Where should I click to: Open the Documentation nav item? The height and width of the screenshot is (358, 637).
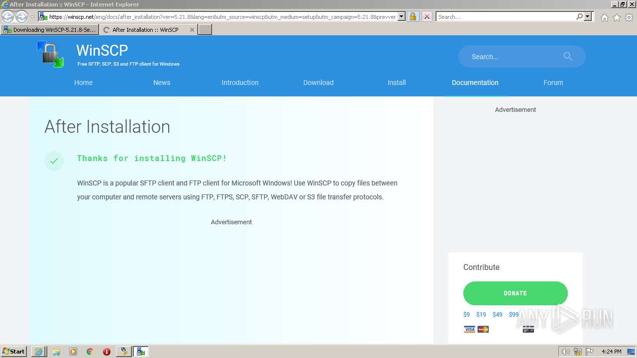[x=475, y=83]
